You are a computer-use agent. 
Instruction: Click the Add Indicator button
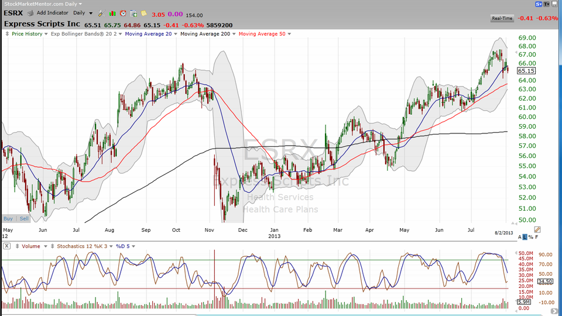[52, 13]
